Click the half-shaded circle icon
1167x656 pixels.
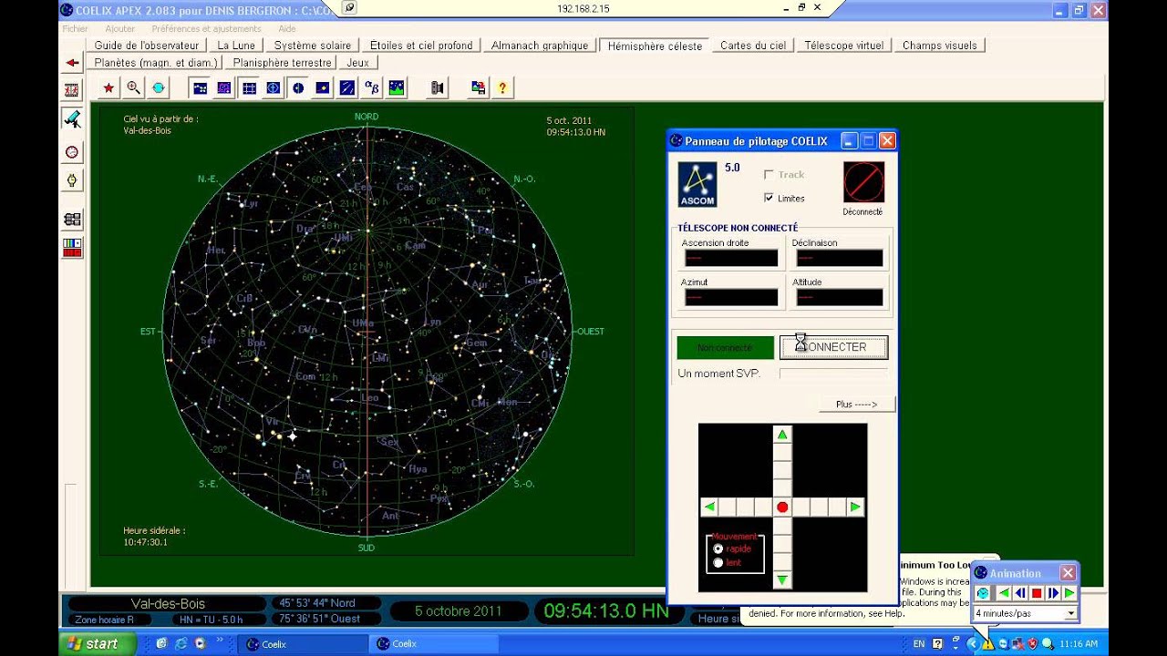[297, 87]
